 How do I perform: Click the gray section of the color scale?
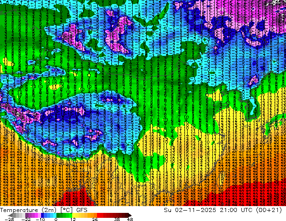click(19, 215)
